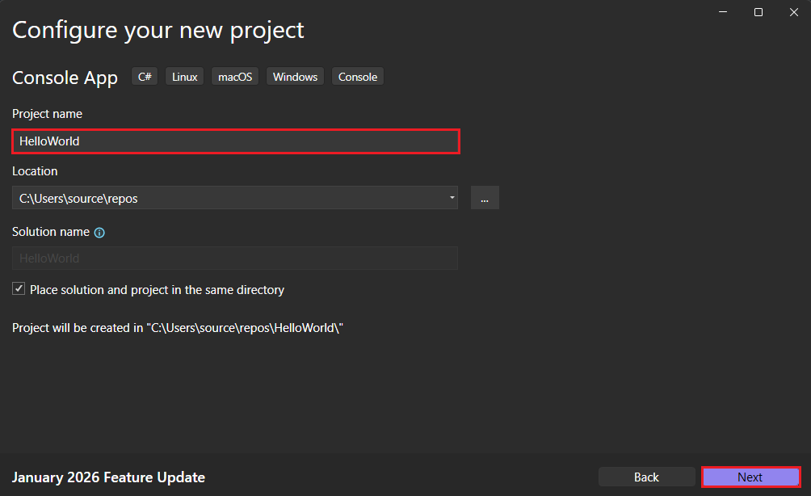The height and width of the screenshot is (496, 811).
Task: Expand the location path combo box
Action: pyautogui.click(x=451, y=197)
